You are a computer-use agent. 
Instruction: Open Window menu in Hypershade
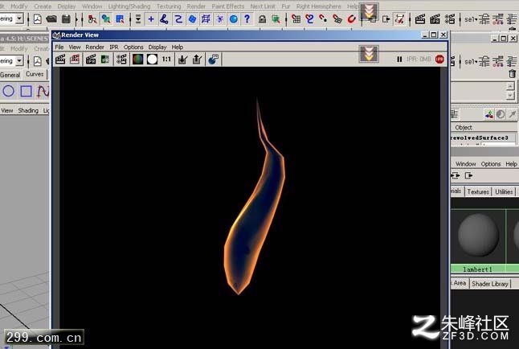(466, 164)
